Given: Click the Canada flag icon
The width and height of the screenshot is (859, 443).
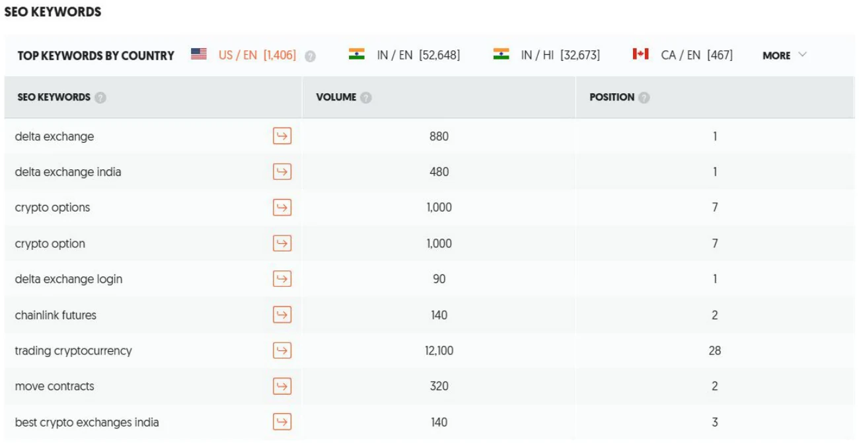Looking at the screenshot, I should click(640, 54).
